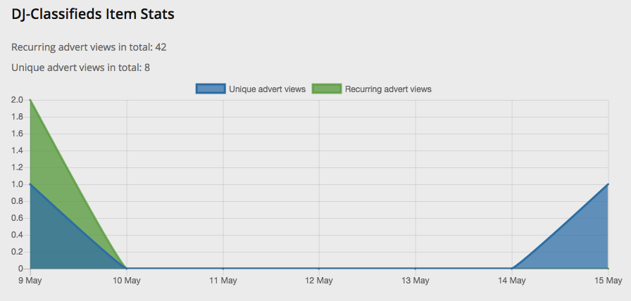Click the Unique advert views legend label
This screenshot has height=301, width=631.
click(x=267, y=89)
